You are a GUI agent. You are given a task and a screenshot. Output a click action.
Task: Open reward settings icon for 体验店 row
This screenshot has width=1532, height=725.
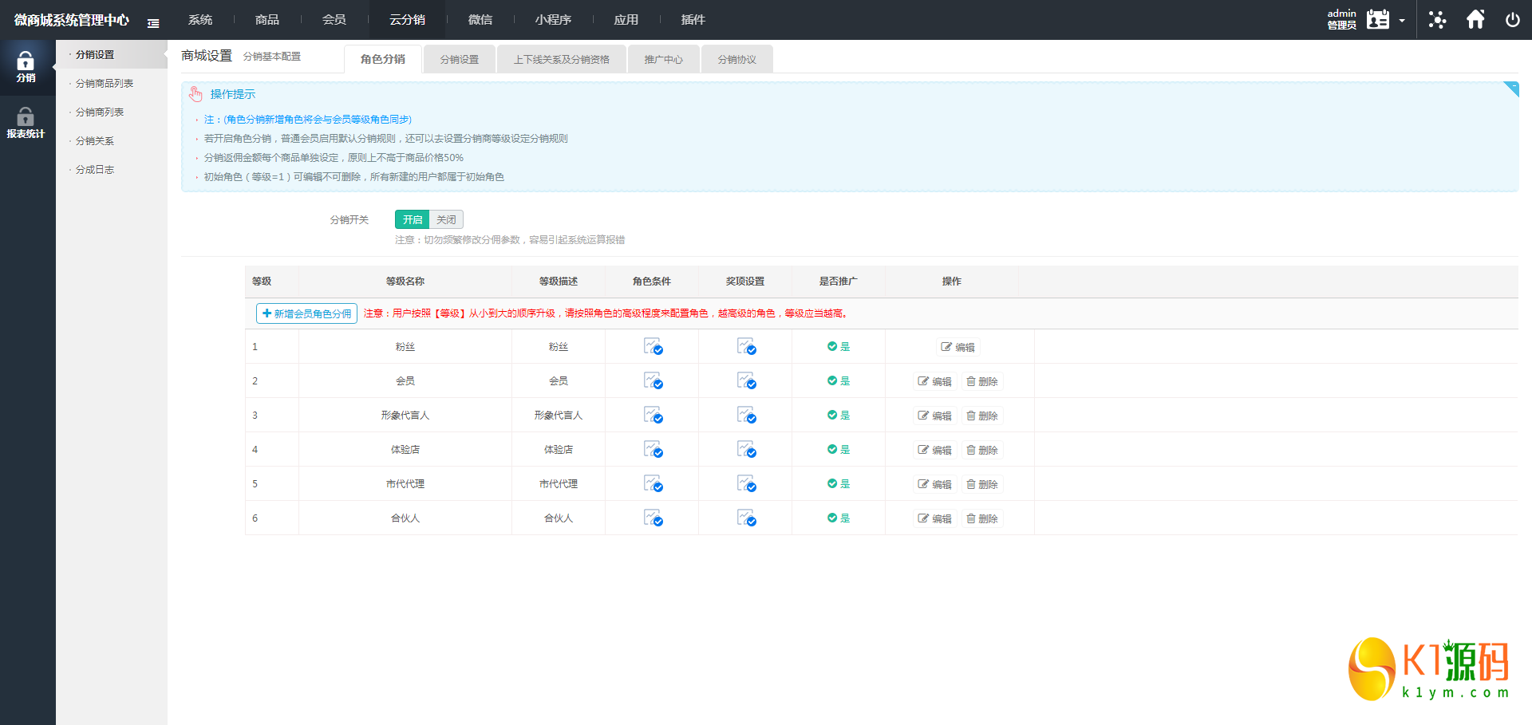pos(746,450)
